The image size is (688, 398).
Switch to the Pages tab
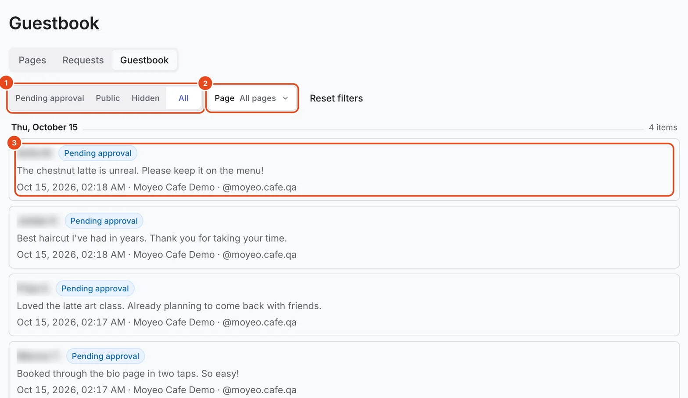click(32, 60)
